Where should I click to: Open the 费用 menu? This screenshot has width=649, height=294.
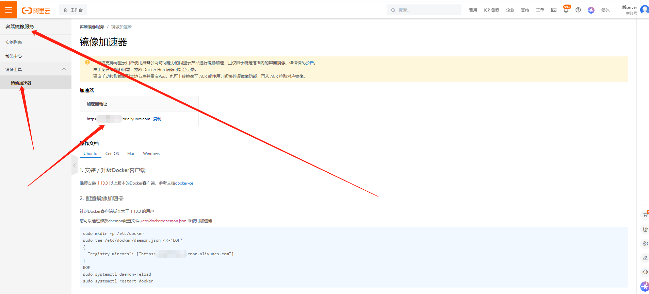coord(473,10)
